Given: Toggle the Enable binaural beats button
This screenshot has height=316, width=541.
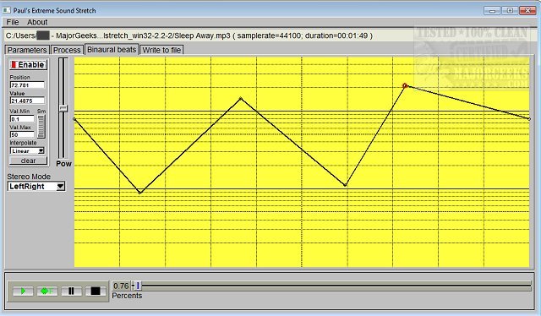Looking at the screenshot, I should 28,65.
